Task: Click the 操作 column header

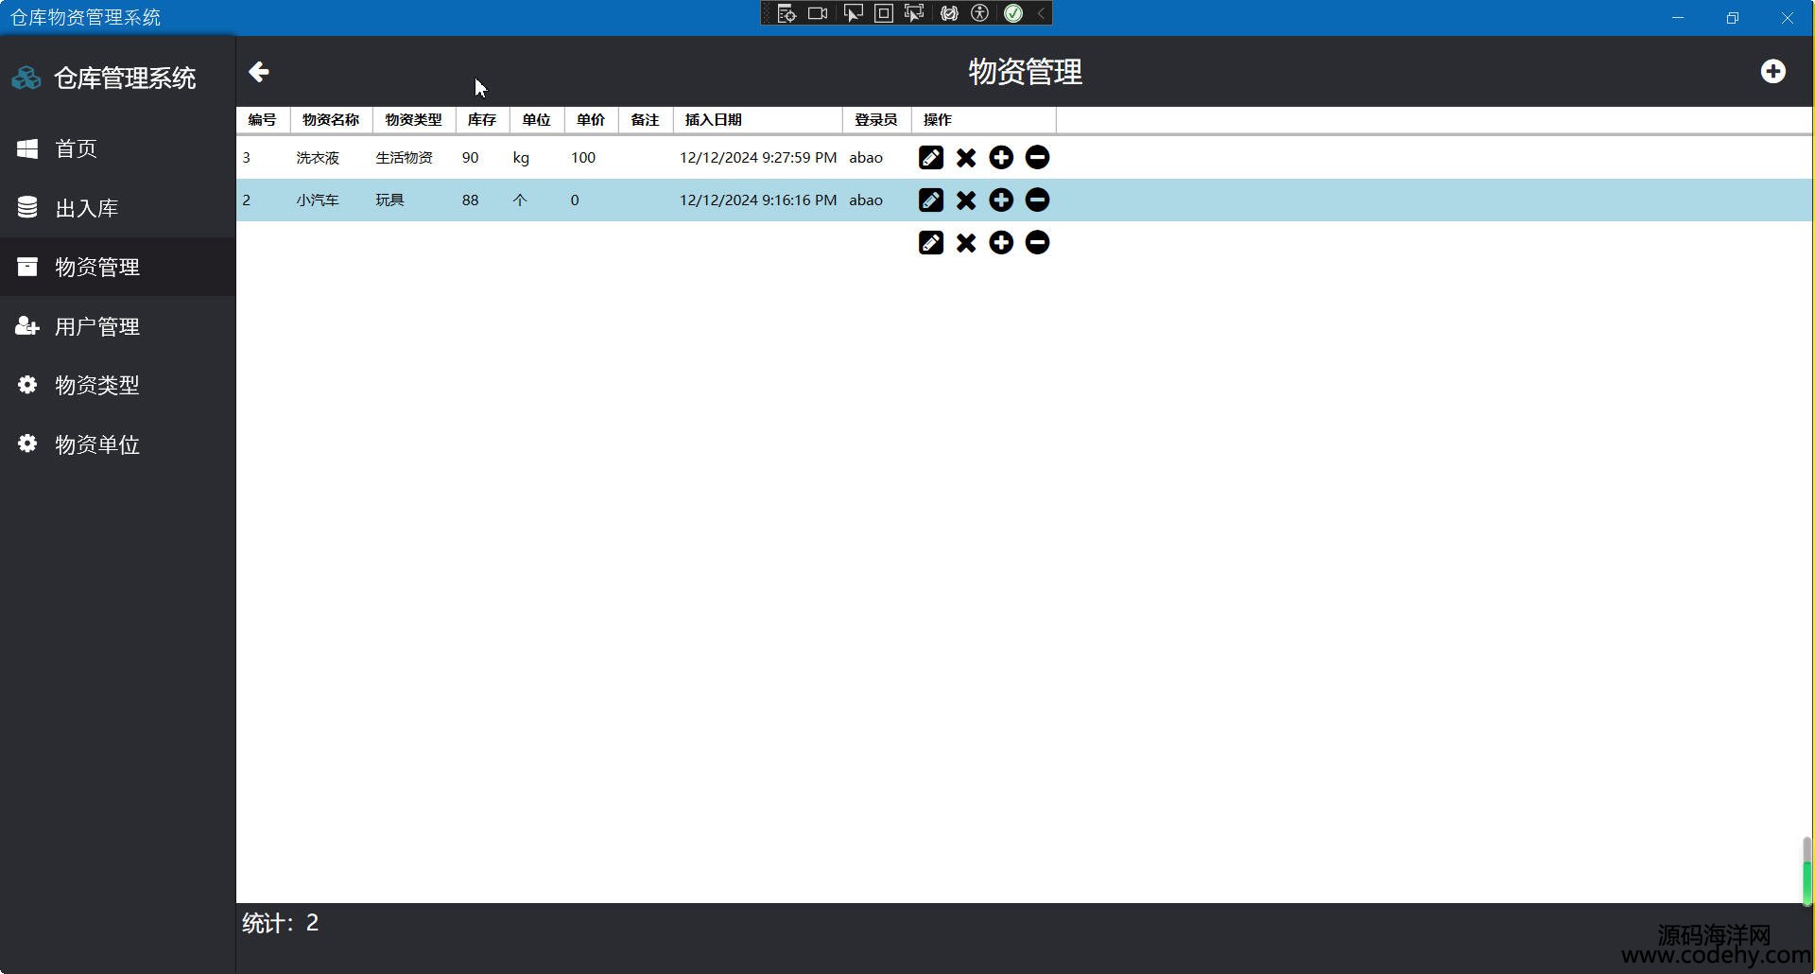Action: 983,120
